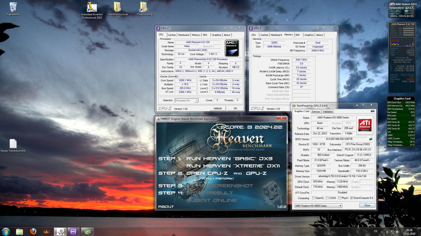
Task: Click the Validate button in CPU-Z
Action: coord(217,108)
